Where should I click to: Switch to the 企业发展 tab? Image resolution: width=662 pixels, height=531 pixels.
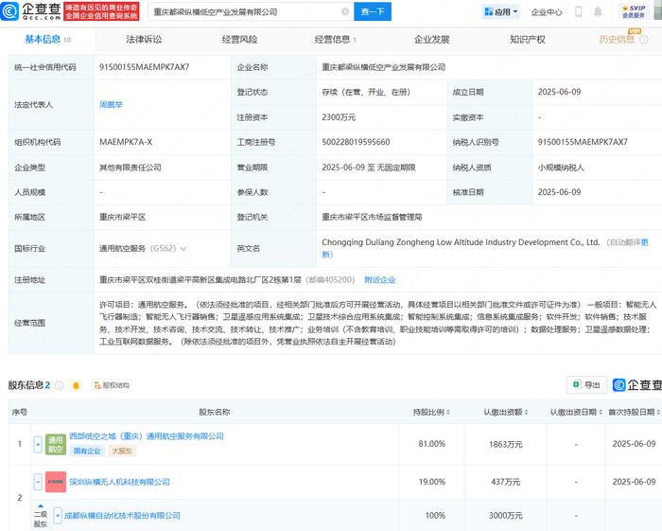point(431,40)
